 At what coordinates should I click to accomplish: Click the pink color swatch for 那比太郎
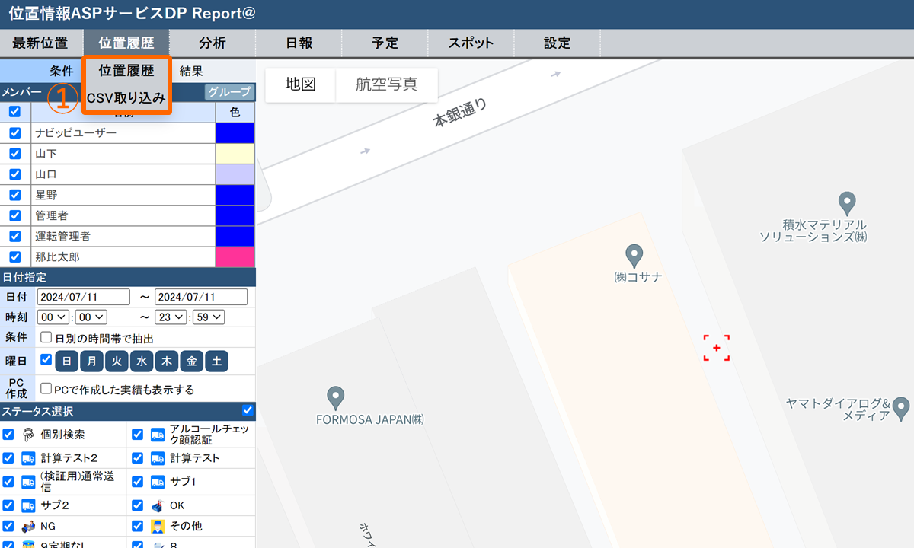click(235, 256)
